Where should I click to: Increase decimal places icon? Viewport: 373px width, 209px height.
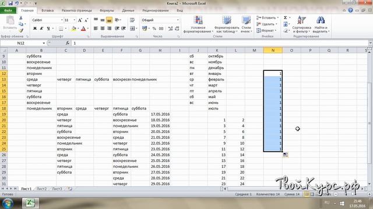(170, 28)
